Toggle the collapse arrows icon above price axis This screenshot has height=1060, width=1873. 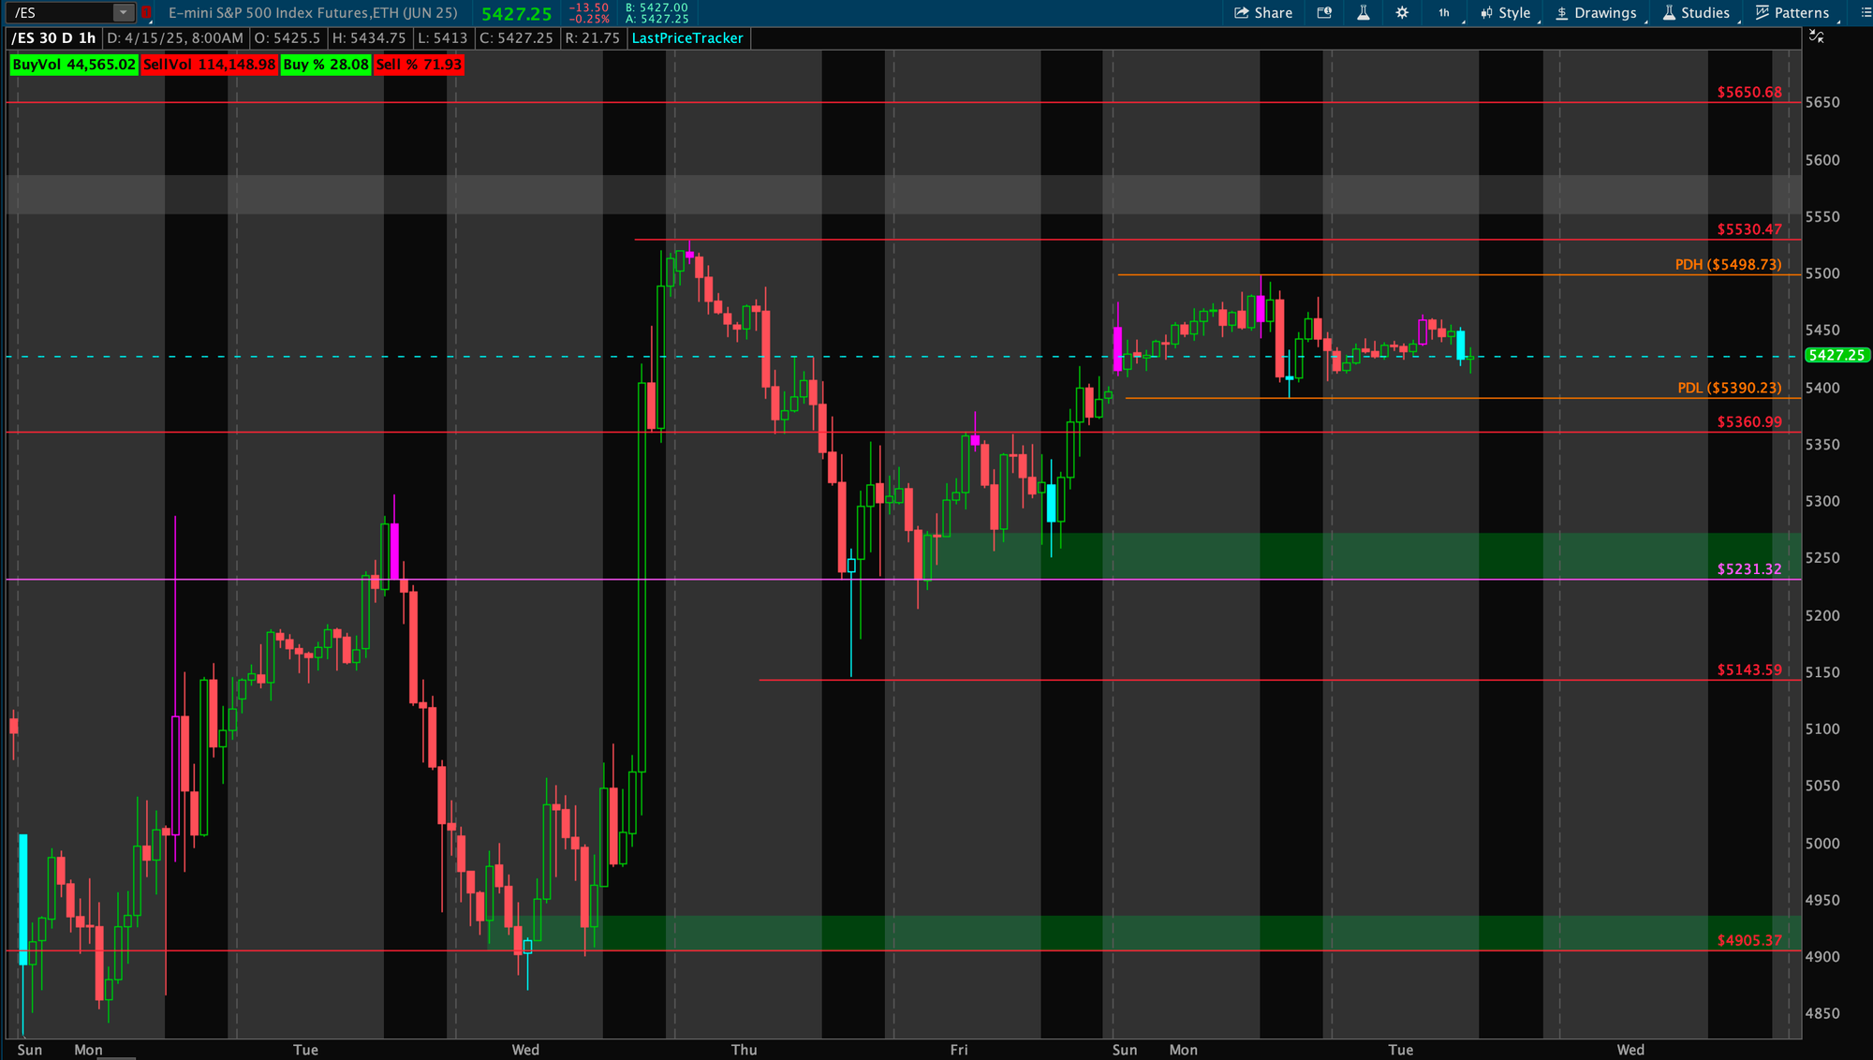point(1816,37)
